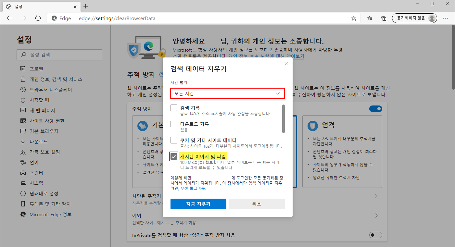Check the 다운로드 기록 checkbox

coord(174,124)
